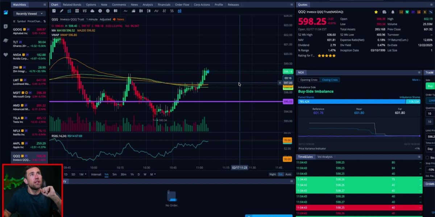The image size is (435, 217).
Task: Click the heart icon in left sidebar
Action: pyautogui.click(x=5, y=55)
